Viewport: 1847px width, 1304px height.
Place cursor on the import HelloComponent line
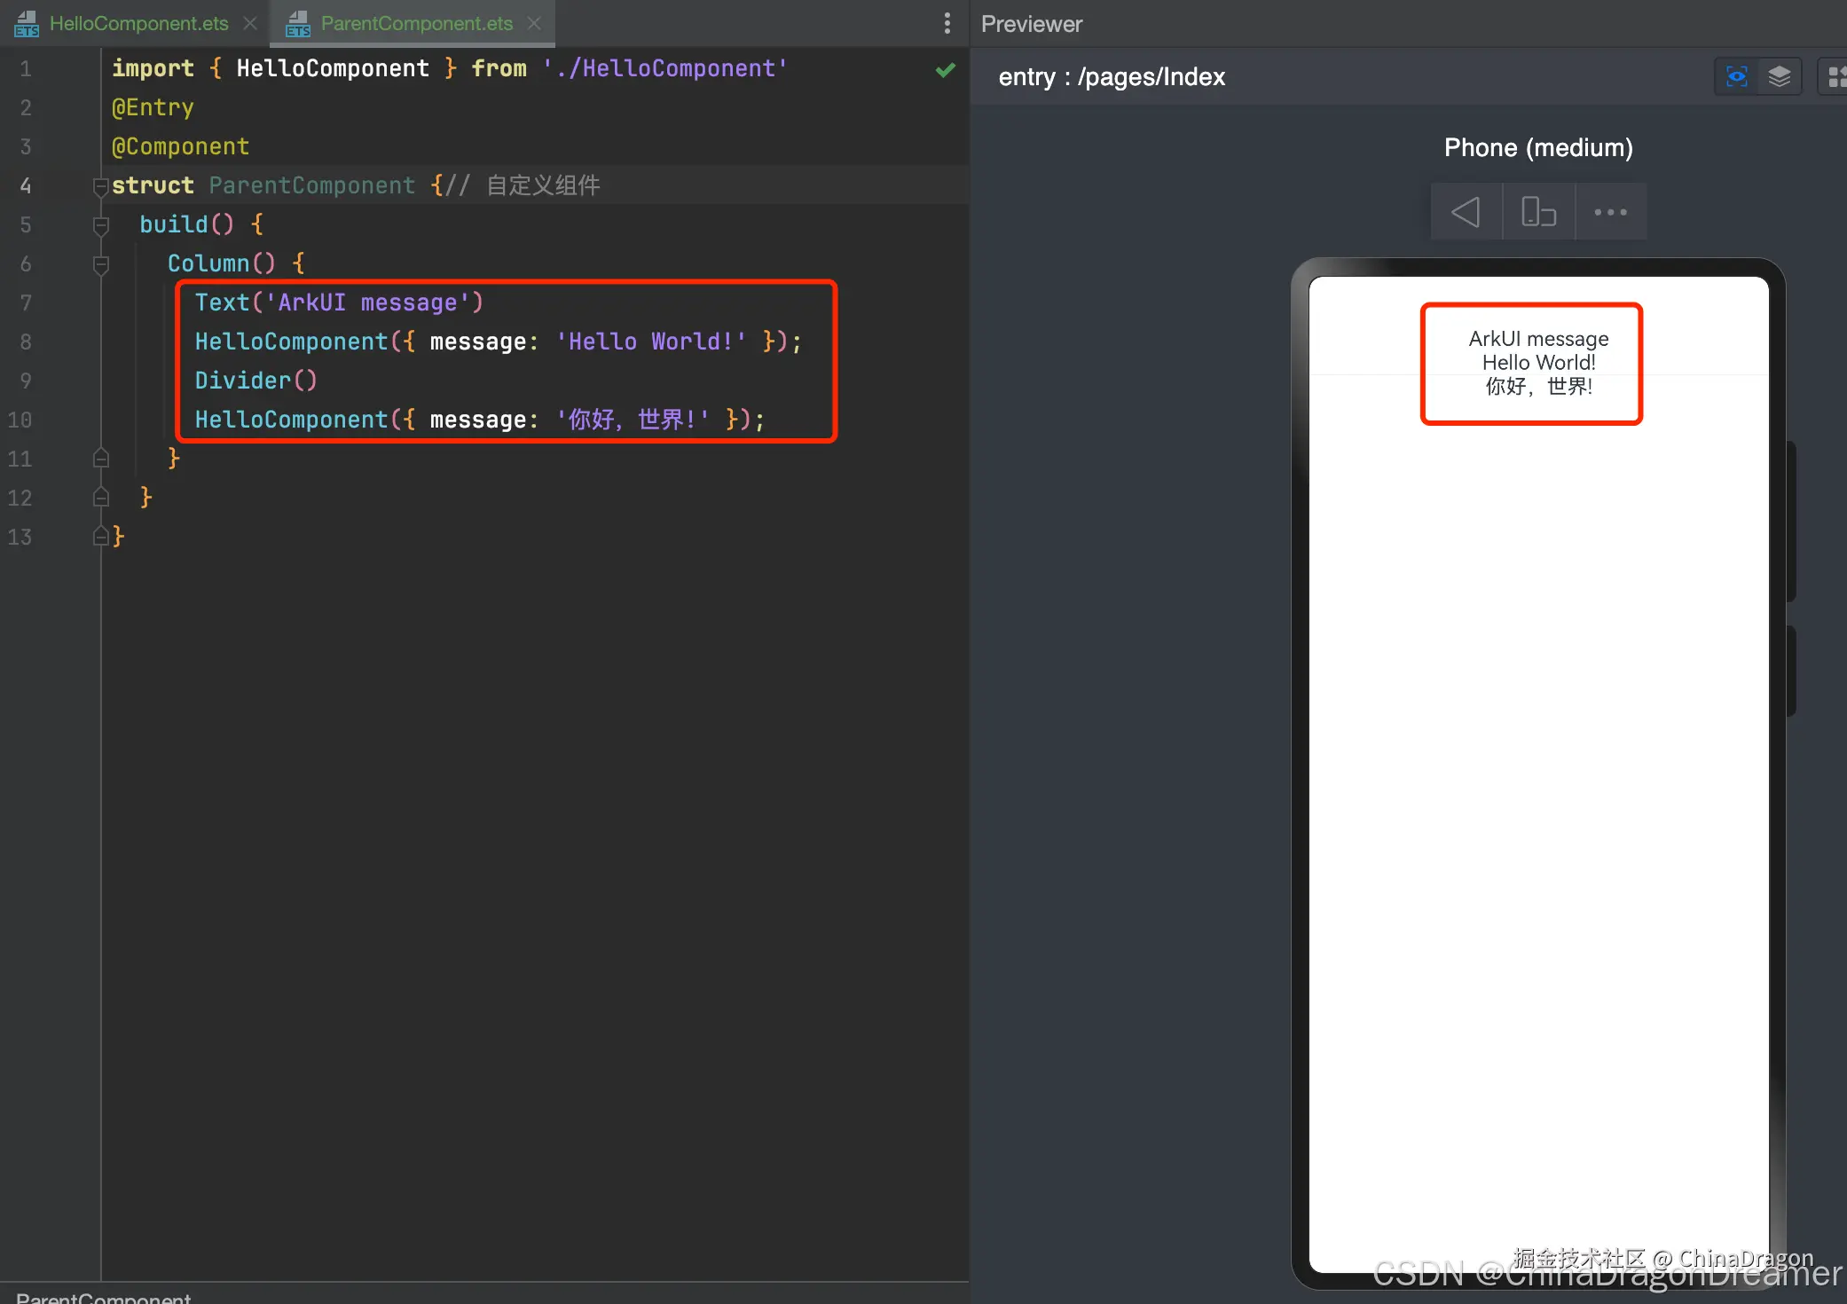(x=449, y=68)
